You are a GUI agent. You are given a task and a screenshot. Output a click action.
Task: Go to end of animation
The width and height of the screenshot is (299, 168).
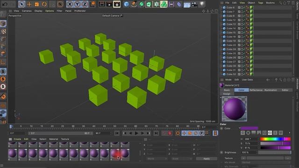click(156, 133)
